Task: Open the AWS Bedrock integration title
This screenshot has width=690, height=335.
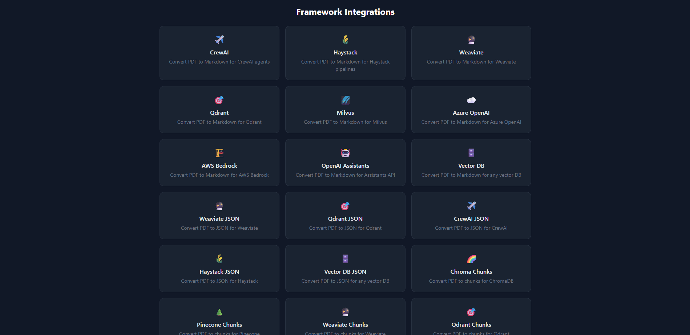Action: (x=219, y=166)
